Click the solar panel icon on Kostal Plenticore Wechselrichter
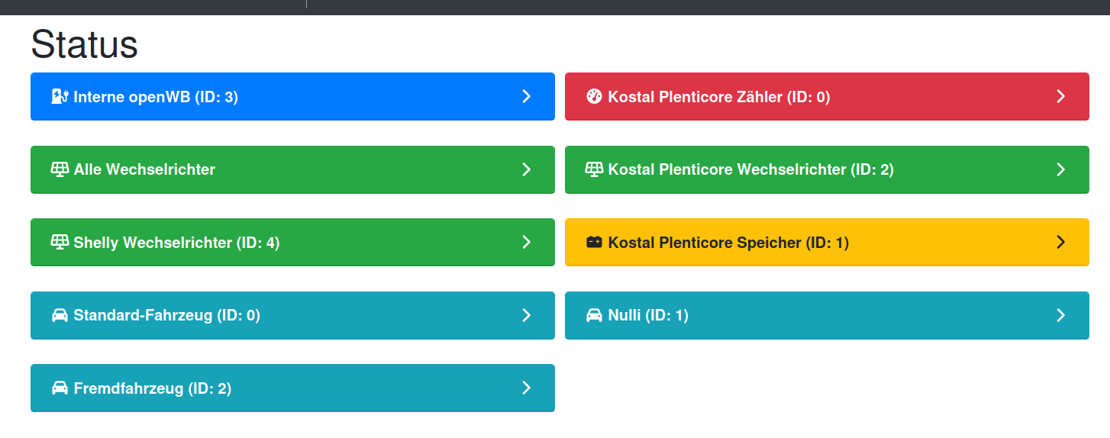Image resolution: width=1110 pixels, height=438 pixels. (x=594, y=169)
